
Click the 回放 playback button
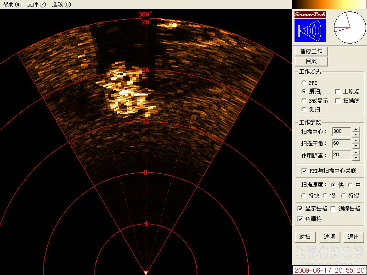click(x=311, y=61)
